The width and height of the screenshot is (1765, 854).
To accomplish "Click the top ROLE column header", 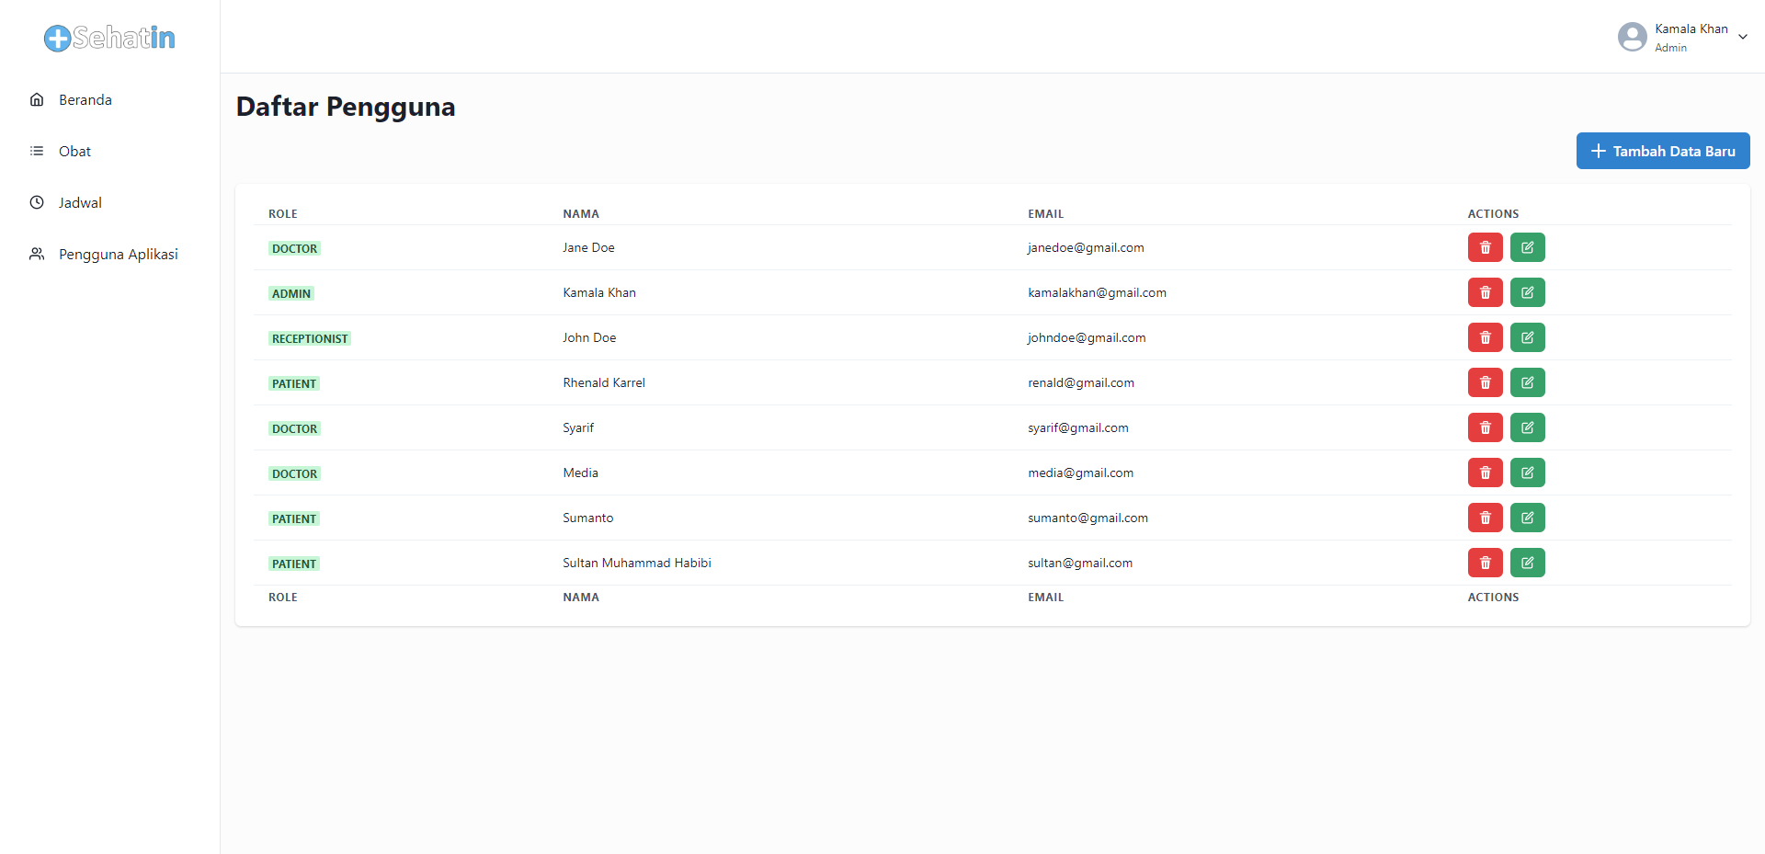I will (x=283, y=213).
